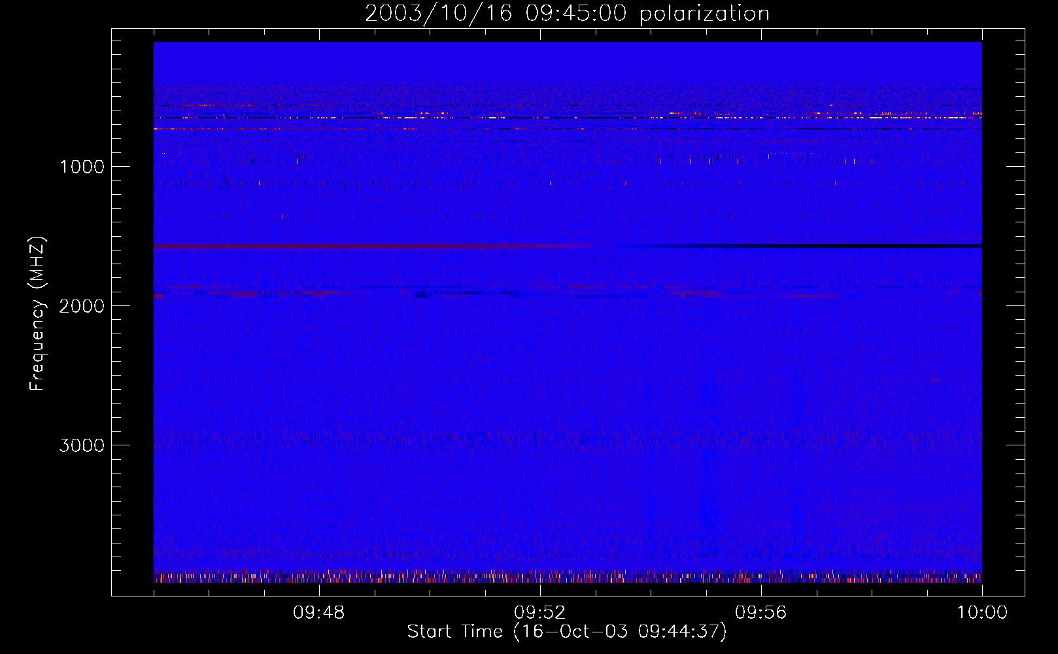Click the bright yellow-orange interference line near 650 MHz
The width and height of the screenshot is (1058, 654).
568,118
